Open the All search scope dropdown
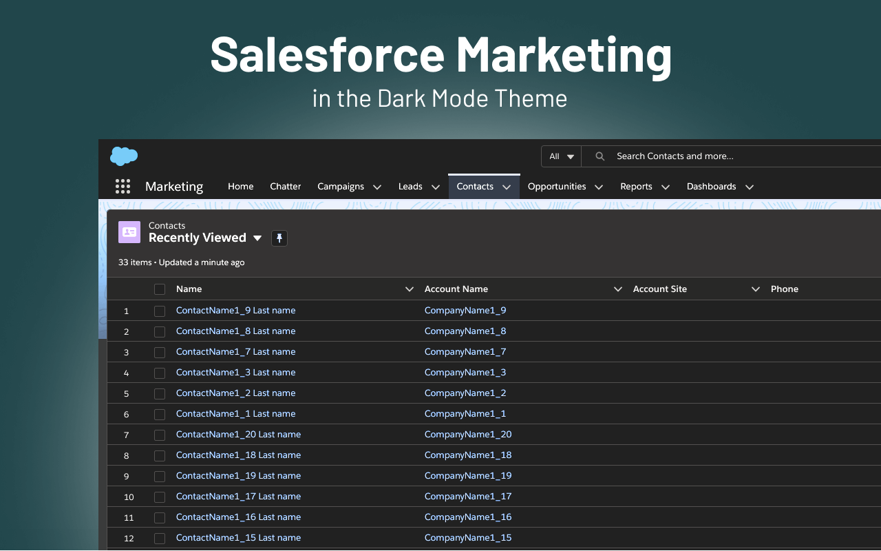 561,156
